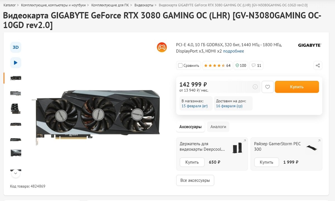Expand more thumbnails with down chevron
The image size is (335, 201).
16,173
